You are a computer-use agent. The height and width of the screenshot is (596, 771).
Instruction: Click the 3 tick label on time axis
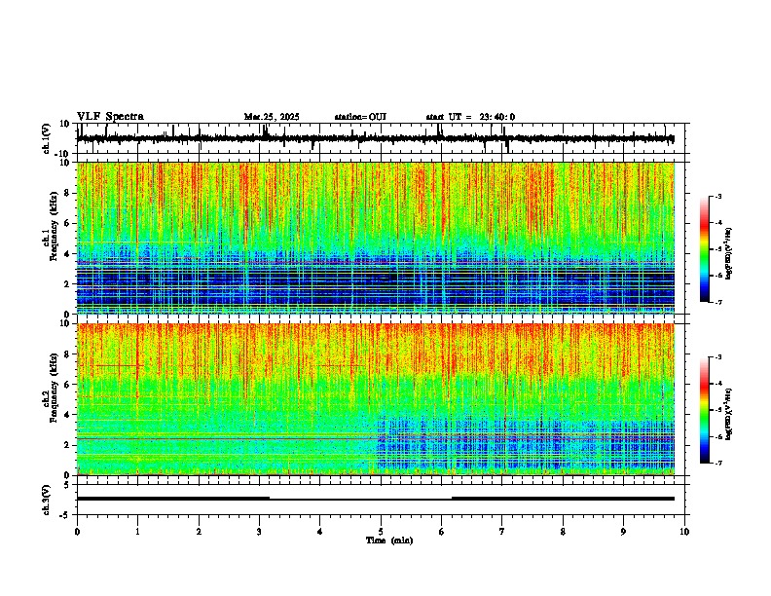point(259,532)
